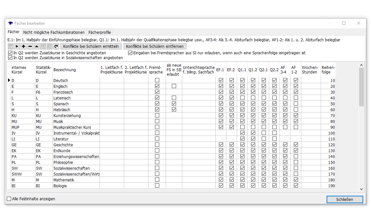Toggle Fremdsprache checkbox for Französisch
The width and height of the screenshot is (371, 211).
click(157, 92)
